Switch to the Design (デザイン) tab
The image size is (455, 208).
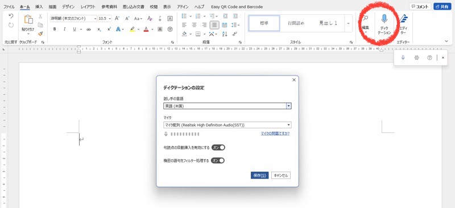point(68,7)
